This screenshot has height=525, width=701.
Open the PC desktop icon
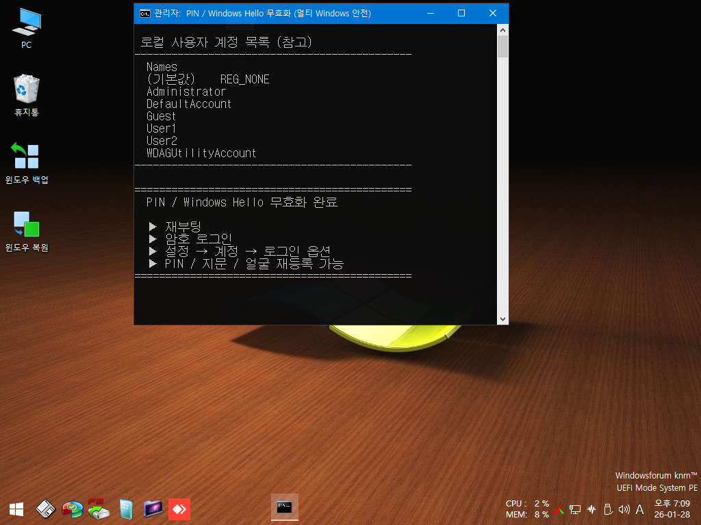tap(27, 27)
